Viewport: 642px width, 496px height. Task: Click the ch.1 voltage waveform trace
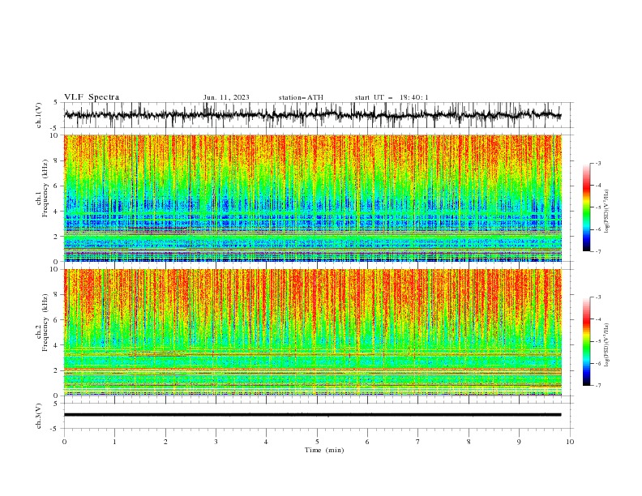312,115
